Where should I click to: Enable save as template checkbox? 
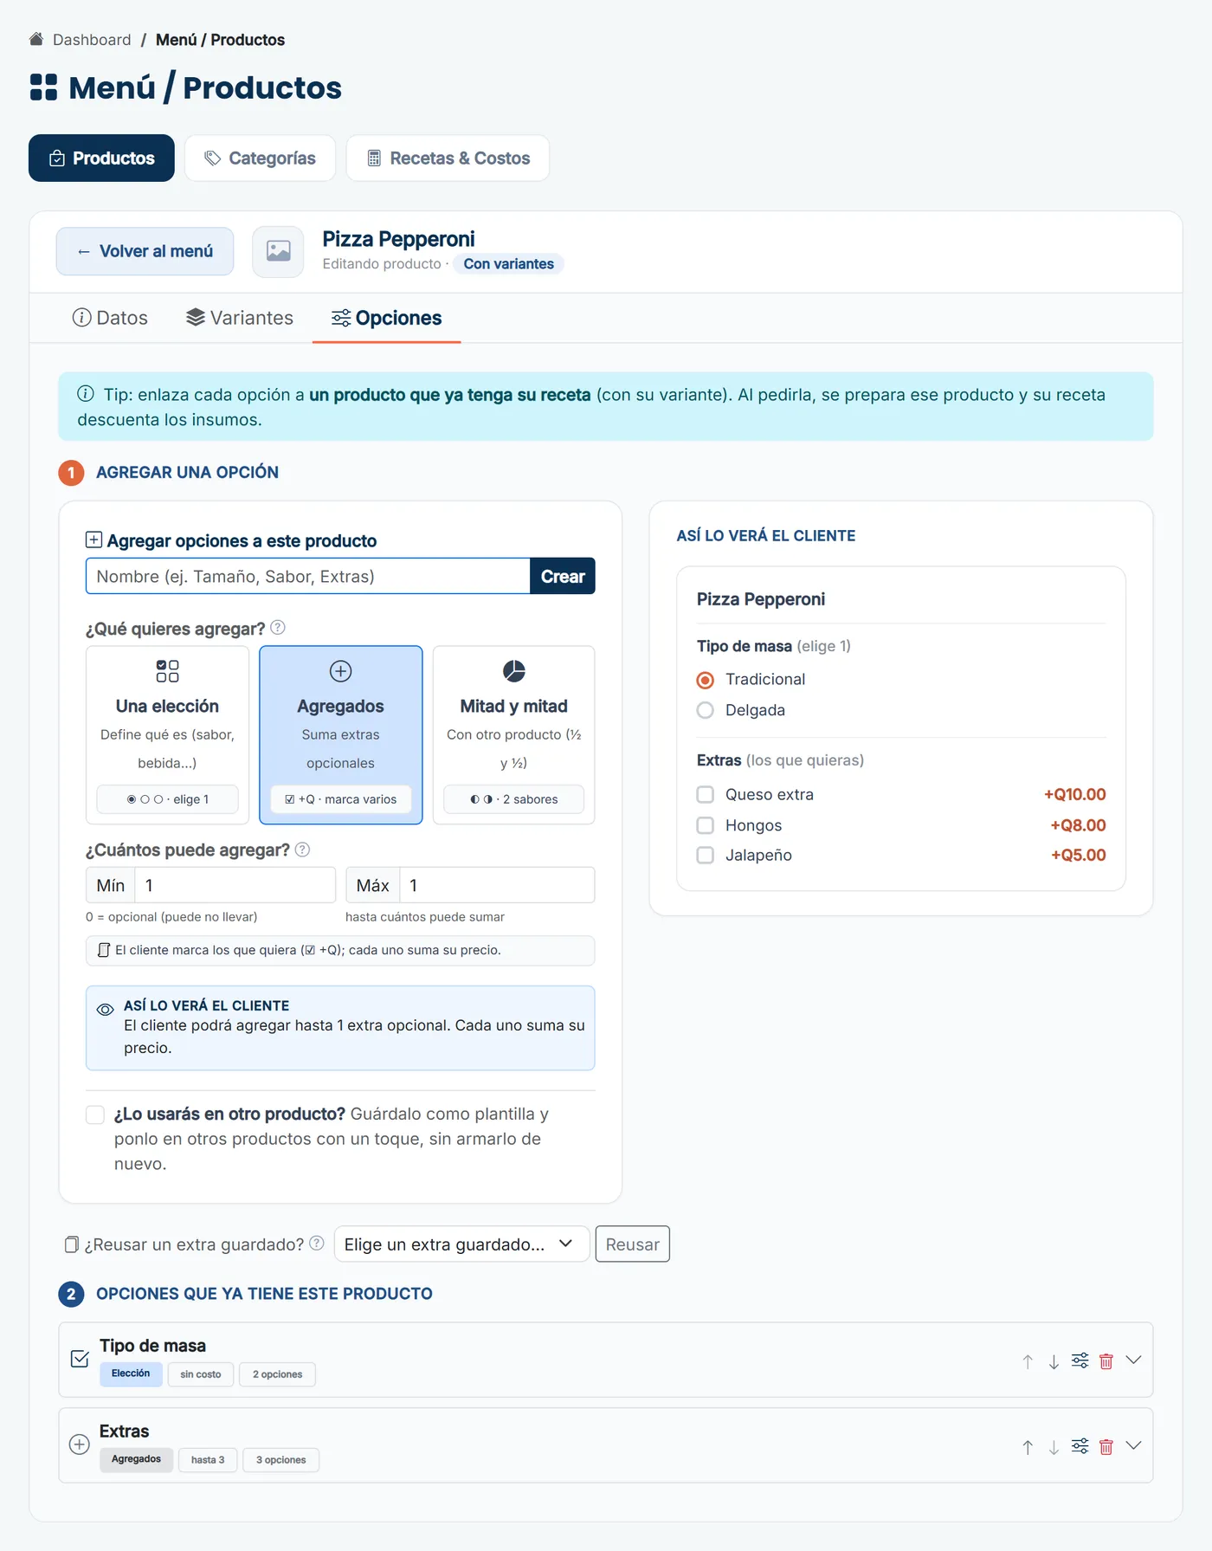[95, 1115]
